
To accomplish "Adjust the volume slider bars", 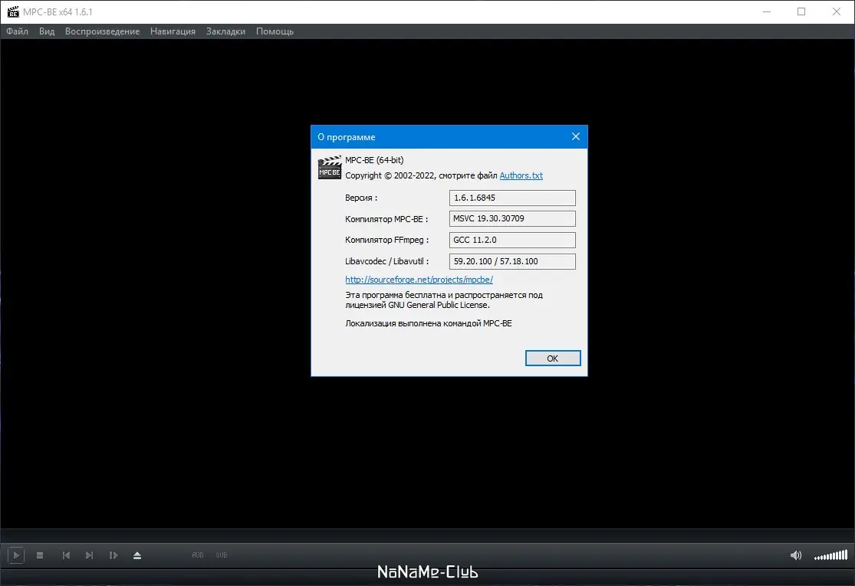I will (831, 555).
